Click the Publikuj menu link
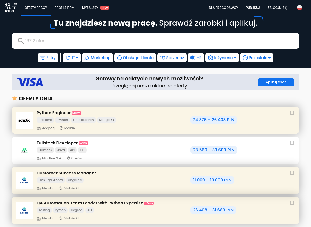This screenshot has width=311, height=227. (x=253, y=8)
